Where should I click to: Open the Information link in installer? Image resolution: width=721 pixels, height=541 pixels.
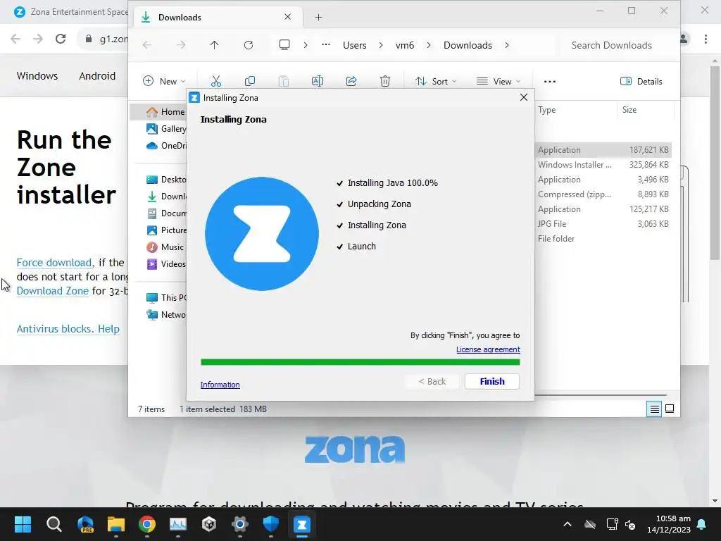[220, 385]
